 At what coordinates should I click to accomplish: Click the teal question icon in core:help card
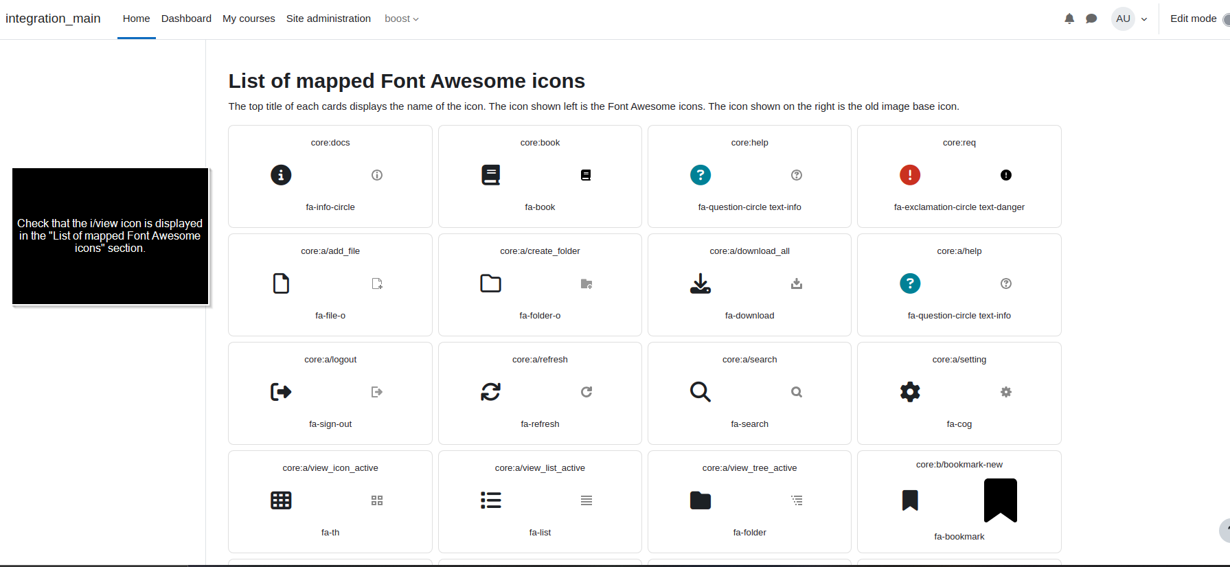701,175
